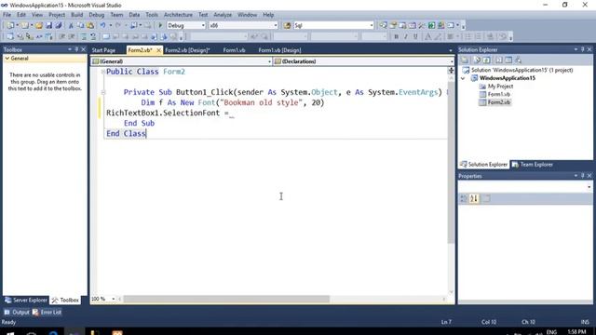Select My Project in Solution Explorer
The width and height of the screenshot is (596, 335).
(x=500, y=87)
